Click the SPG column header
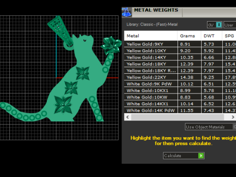This screenshot has height=177, width=236. [x=229, y=36]
